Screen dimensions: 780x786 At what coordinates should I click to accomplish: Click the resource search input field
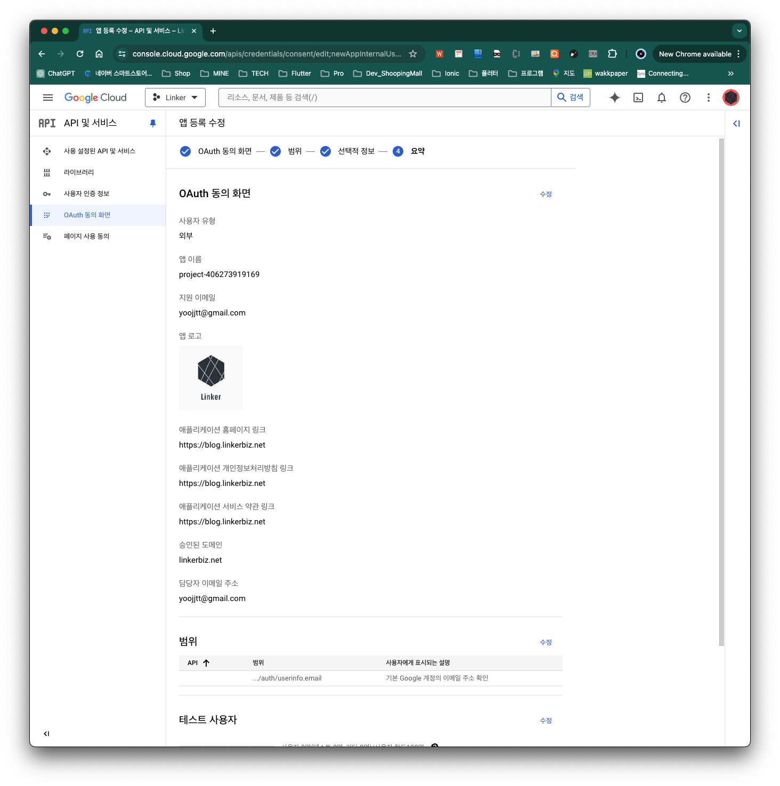pos(384,98)
